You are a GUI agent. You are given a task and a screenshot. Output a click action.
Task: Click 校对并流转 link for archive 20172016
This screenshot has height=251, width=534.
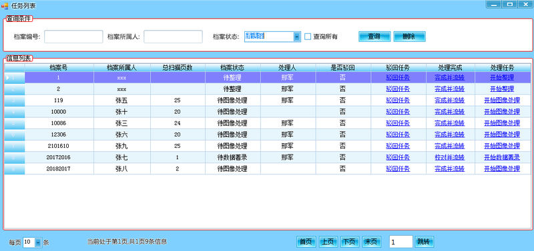tap(449, 157)
